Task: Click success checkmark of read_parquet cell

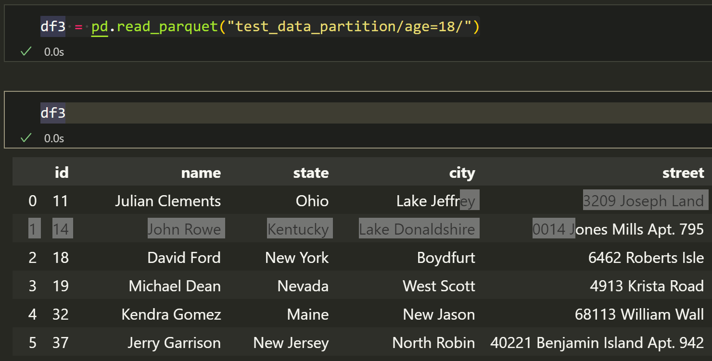Action: coord(26,51)
